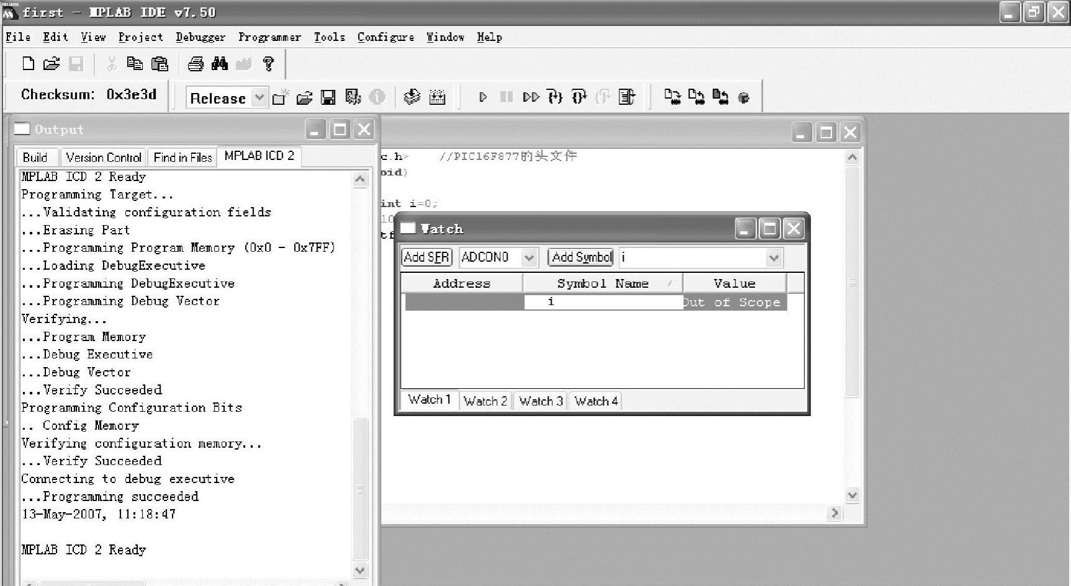This screenshot has width=1071, height=586.
Task: Program target device icon
Action: click(672, 97)
